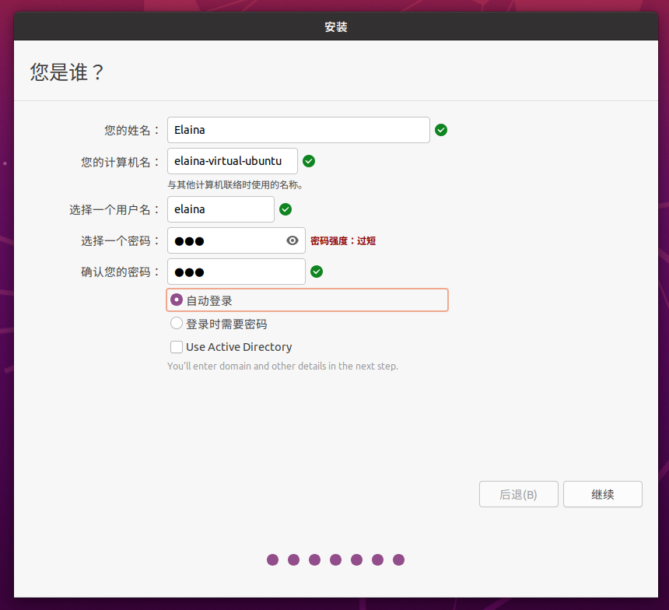669x610 pixels.
Task: Click the green checkmark beside the name field
Action: (441, 130)
